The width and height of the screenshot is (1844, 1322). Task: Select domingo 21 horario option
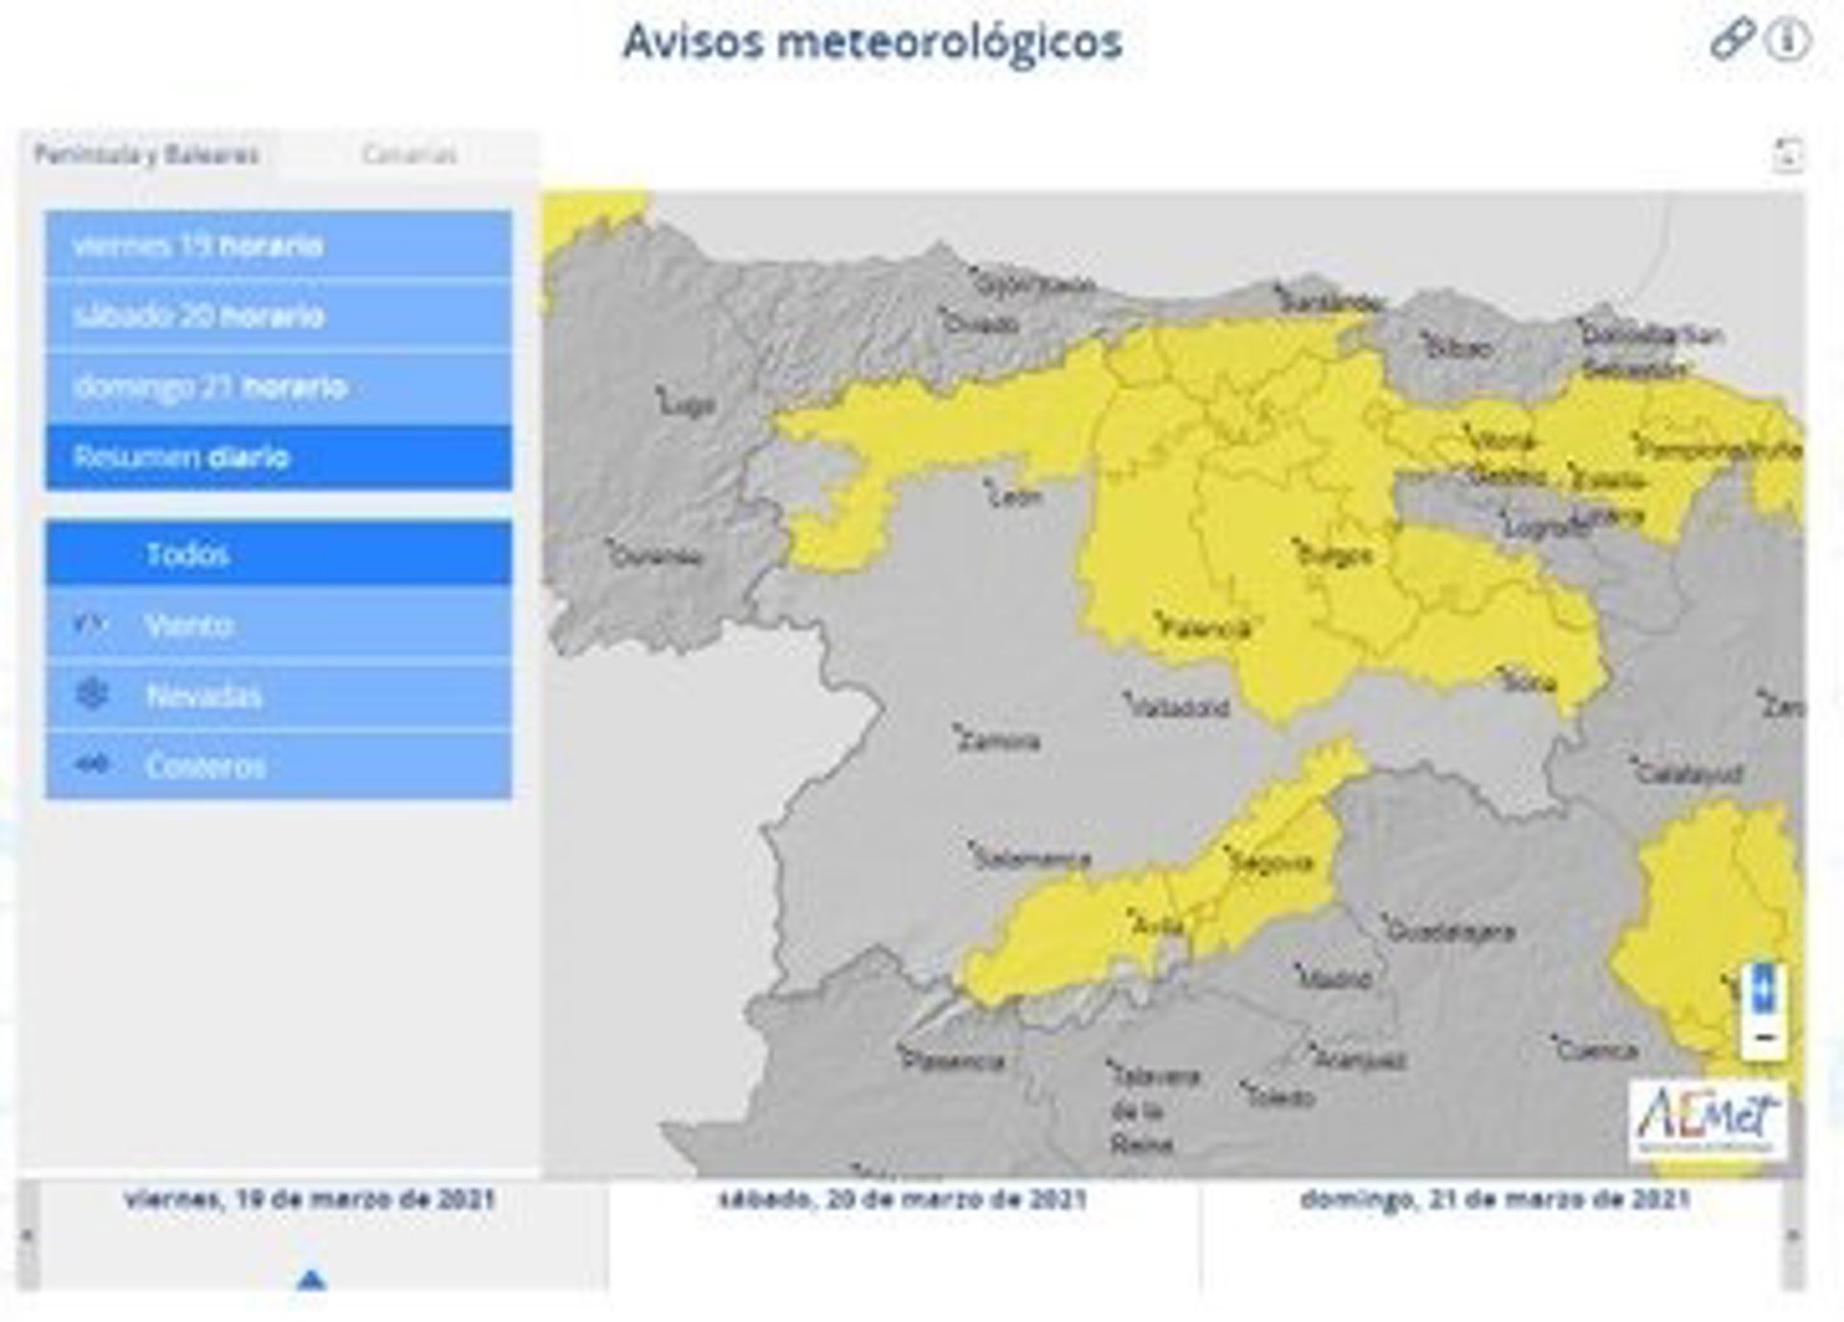[279, 387]
